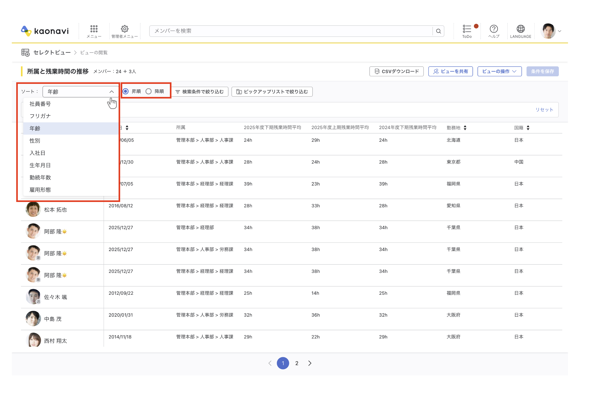
Task: Sort by 勤務地 column arrows
Action: 465,128
